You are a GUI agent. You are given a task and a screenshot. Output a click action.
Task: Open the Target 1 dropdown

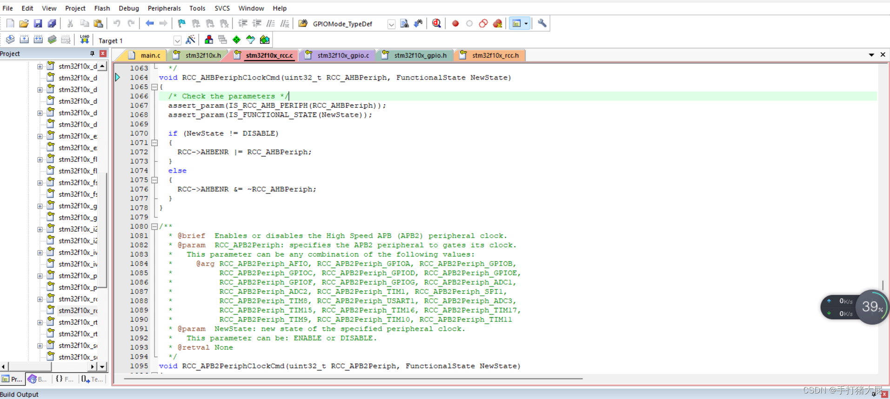click(177, 40)
